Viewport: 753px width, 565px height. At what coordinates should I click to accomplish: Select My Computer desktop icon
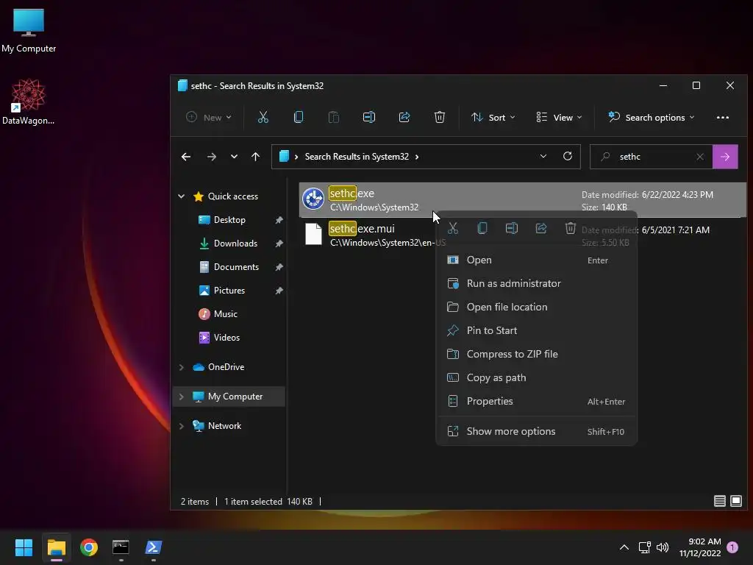click(x=29, y=30)
